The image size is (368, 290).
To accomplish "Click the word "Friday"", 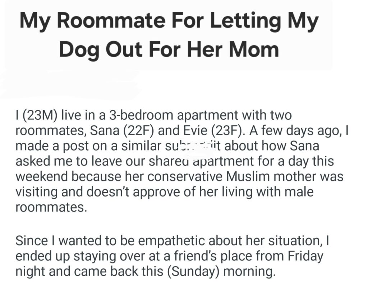I will pos(306,257).
